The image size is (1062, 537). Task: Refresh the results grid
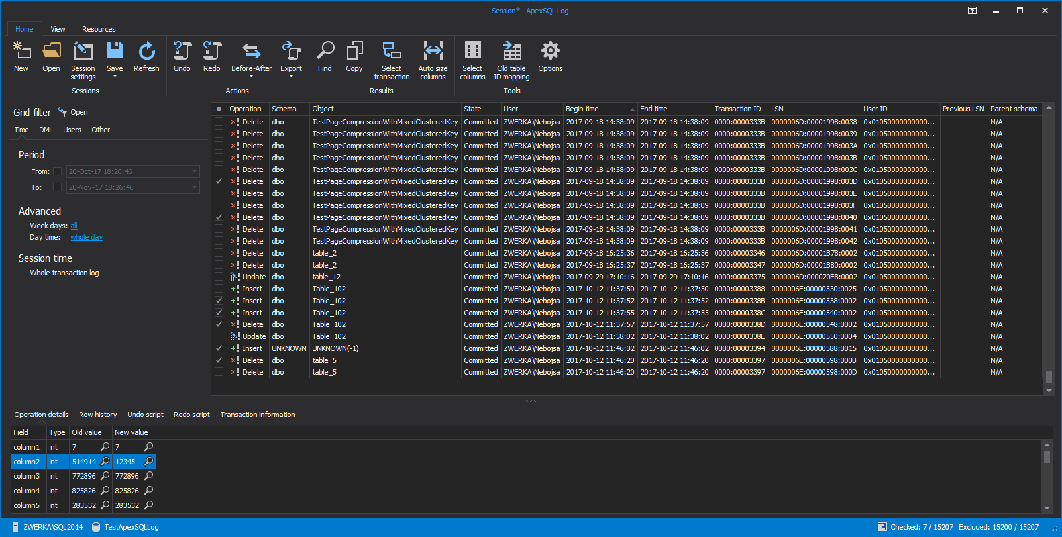click(x=146, y=50)
